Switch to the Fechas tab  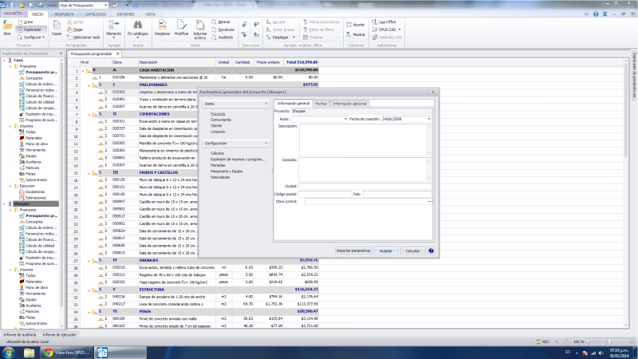point(320,104)
